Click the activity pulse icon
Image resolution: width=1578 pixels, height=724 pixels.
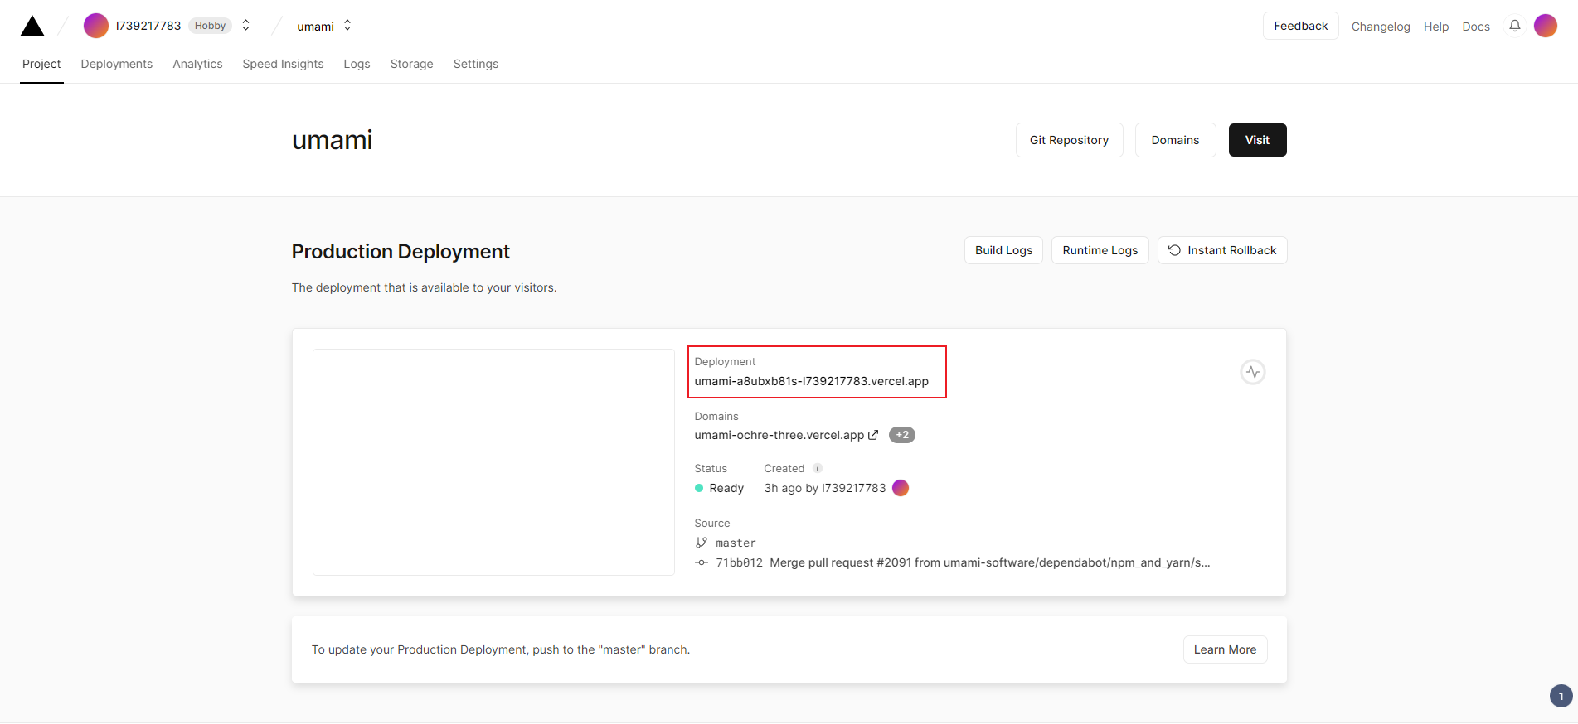pyautogui.click(x=1253, y=372)
